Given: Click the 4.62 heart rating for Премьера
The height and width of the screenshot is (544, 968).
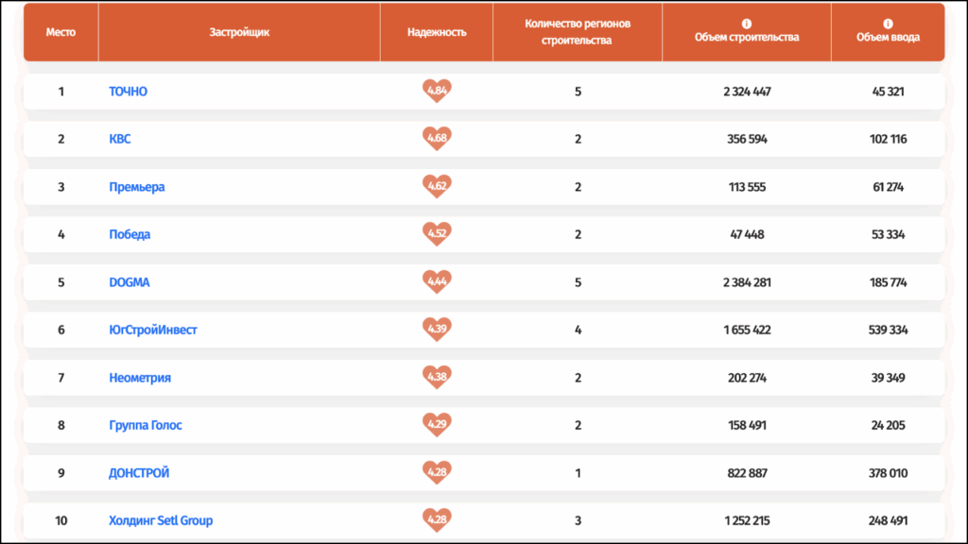Looking at the screenshot, I should (x=437, y=186).
